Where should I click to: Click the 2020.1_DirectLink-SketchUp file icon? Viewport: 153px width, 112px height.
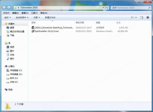point(33,28)
